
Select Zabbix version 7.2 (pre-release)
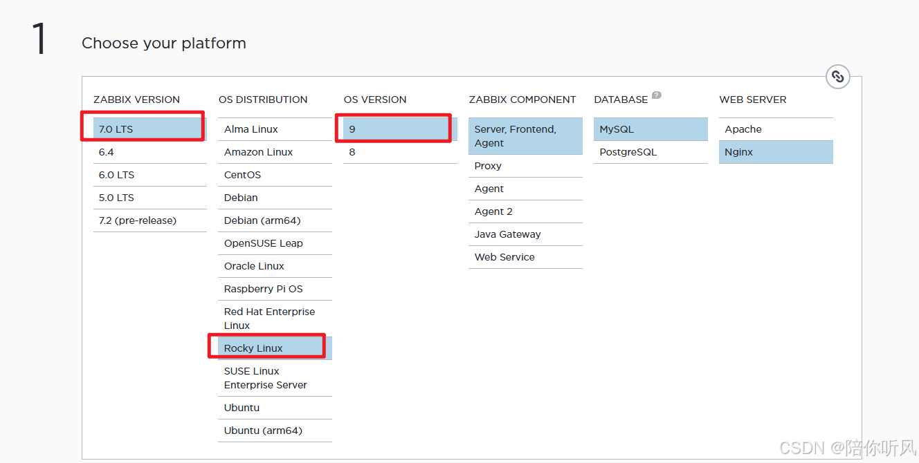click(150, 220)
